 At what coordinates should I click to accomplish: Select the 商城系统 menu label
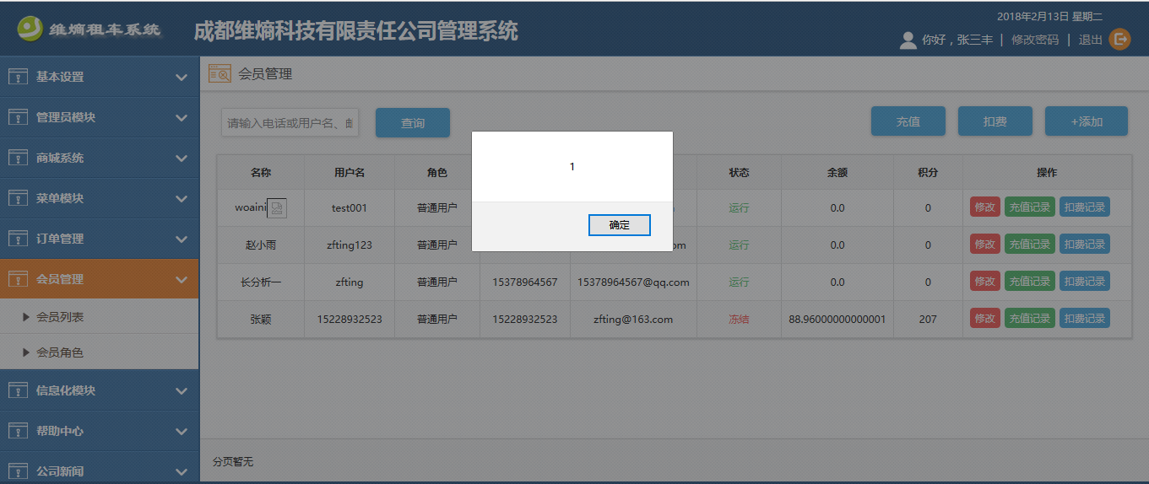60,158
